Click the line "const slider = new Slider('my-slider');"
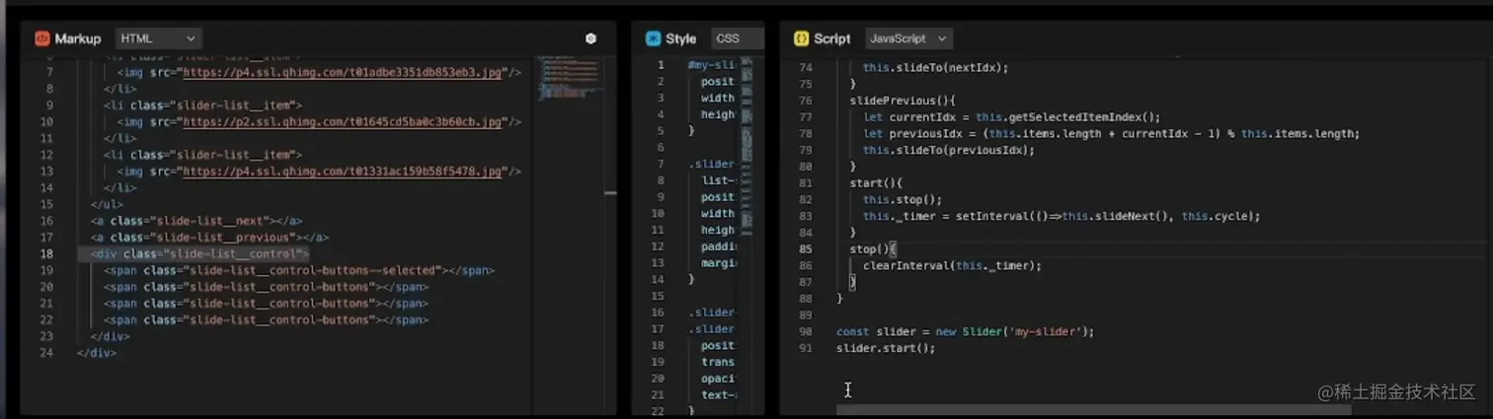The image size is (1493, 419). 965,331
